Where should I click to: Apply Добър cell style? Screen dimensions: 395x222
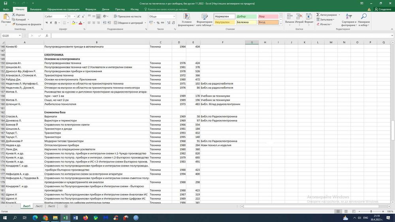coord(246,16)
